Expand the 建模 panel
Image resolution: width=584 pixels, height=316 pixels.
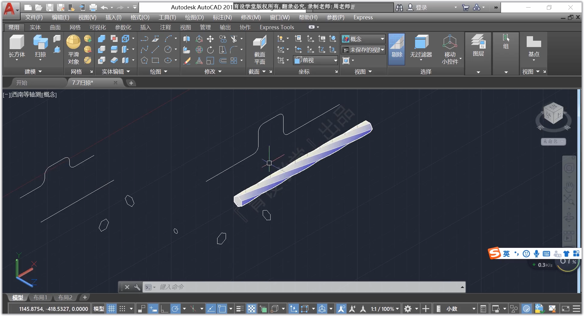[x=33, y=71]
